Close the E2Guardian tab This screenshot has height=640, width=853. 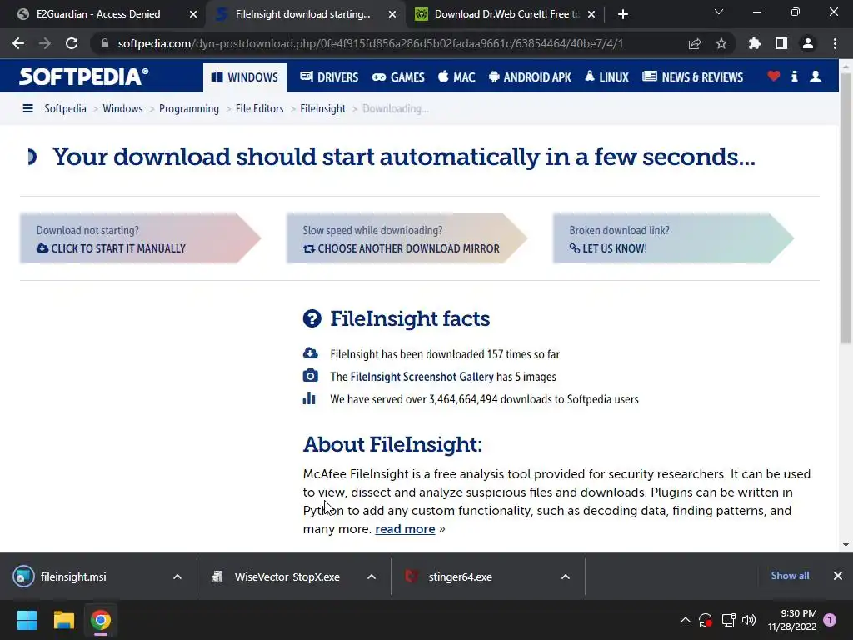click(x=193, y=14)
